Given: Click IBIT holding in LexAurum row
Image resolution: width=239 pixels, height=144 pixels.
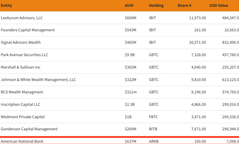Looking at the screenshot, I should (x=152, y=18).
